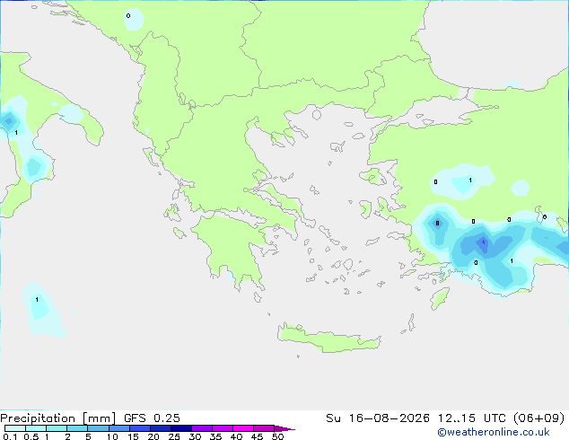Pick the 0.5–1 mm legend color swatch

(36, 428)
